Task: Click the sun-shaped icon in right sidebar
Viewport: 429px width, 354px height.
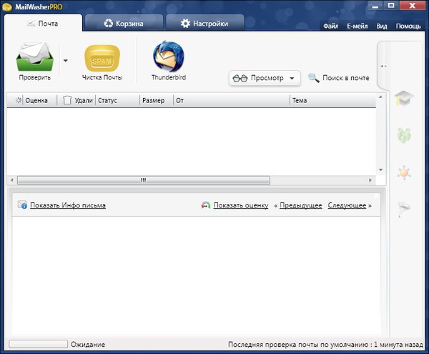Action: click(x=404, y=172)
